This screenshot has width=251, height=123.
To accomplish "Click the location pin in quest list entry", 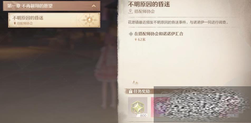I will point(15,23).
